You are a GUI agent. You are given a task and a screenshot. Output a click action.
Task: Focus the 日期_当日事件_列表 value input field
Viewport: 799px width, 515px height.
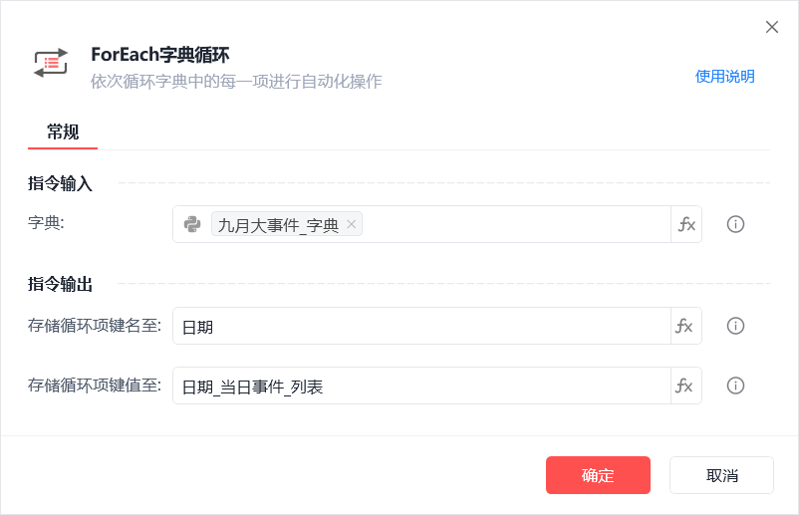[x=421, y=386]
